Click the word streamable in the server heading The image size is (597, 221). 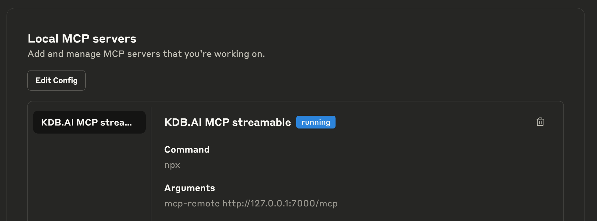[x=261, y=122]
